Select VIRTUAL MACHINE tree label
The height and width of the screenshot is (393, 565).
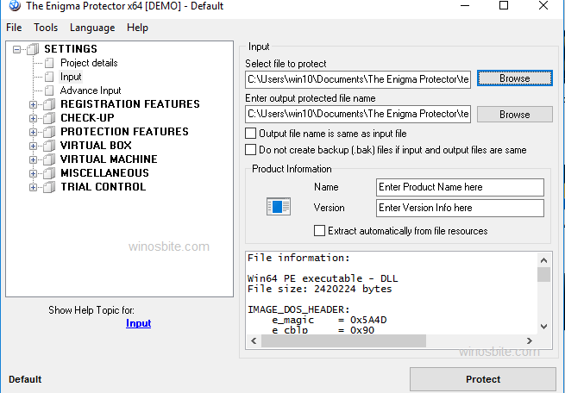[x=109, y=159]
